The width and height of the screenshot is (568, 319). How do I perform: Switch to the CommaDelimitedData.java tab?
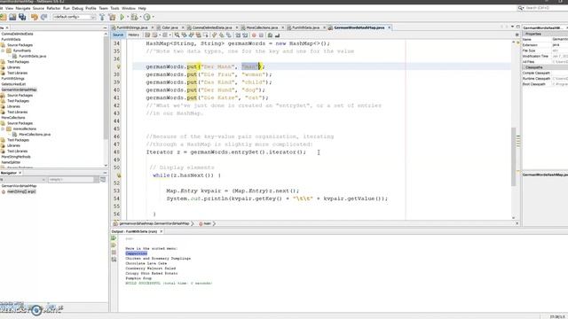click(x=212, y=27)
